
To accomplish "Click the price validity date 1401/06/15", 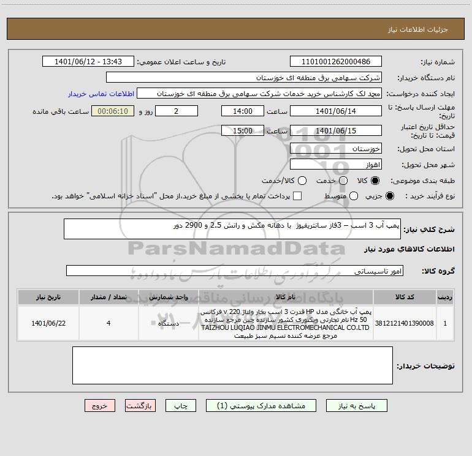I will 336,130.
